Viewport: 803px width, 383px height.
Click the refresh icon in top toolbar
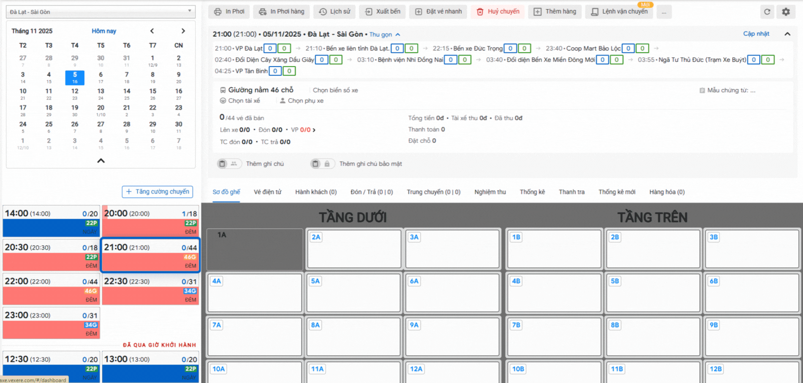tap(767, 12)
